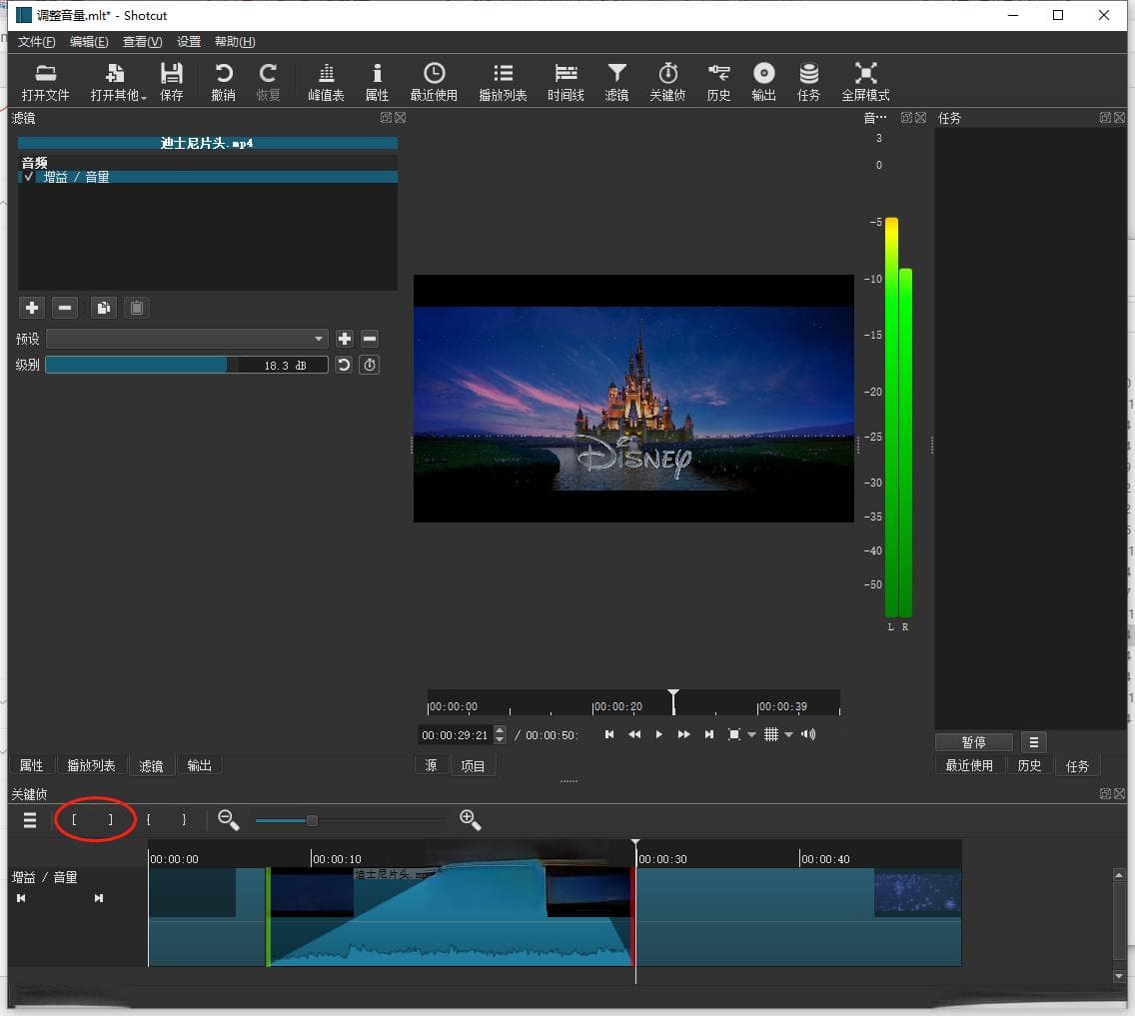This screenshot has height=1016, width=1135.
Task: Step the timecode spinner arrows
Action: pyautogui.click(x=500, y=735)
